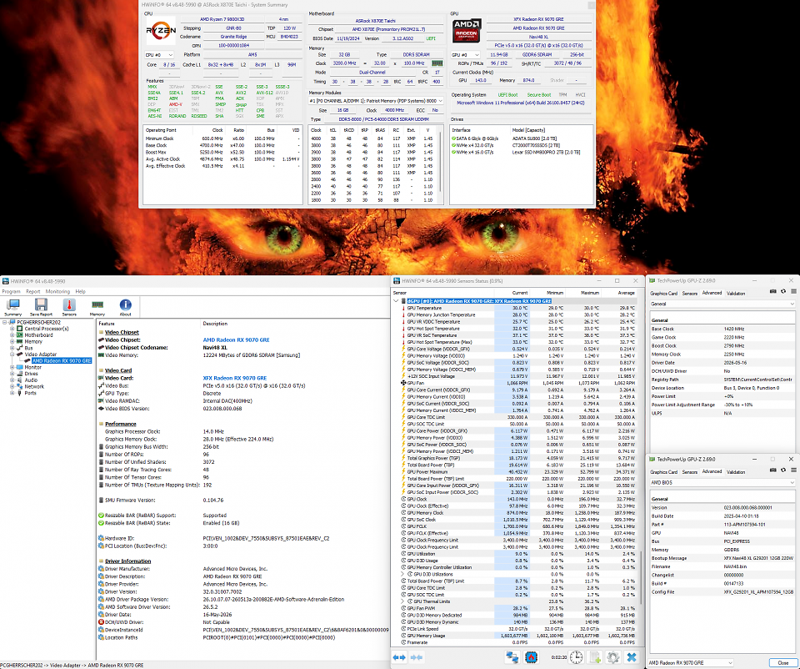Open Sensors via the thermometer icon
Viewport: 800px width, 669px height.
[x=69, y=304]
